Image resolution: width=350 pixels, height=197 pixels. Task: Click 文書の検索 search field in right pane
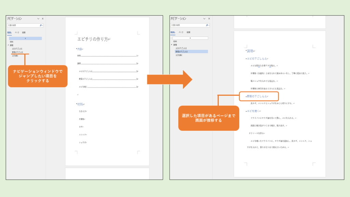point(186,25)
